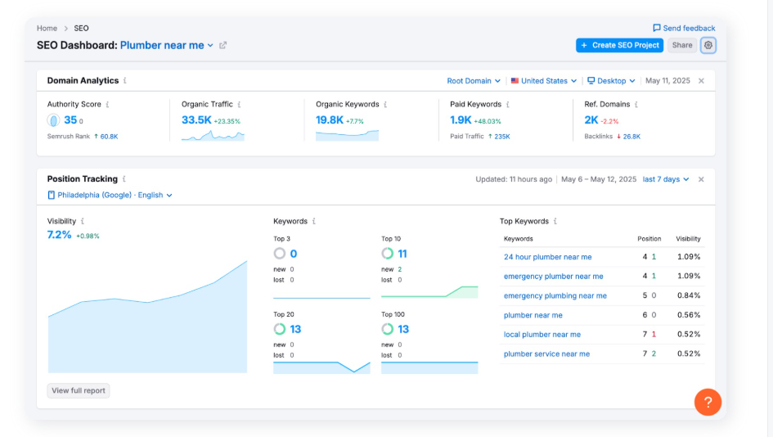Click the Top 20 trend chart
The width and height of the screenshot is (773, 437).
click(x=321, y=367)
